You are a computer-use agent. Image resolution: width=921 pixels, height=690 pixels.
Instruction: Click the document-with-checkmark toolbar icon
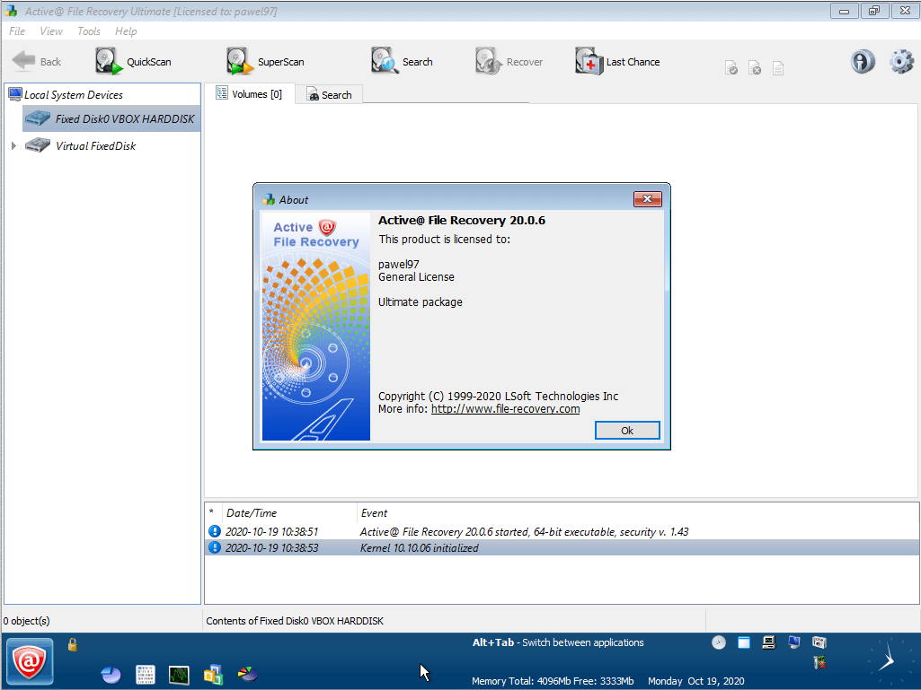(731, 68)
